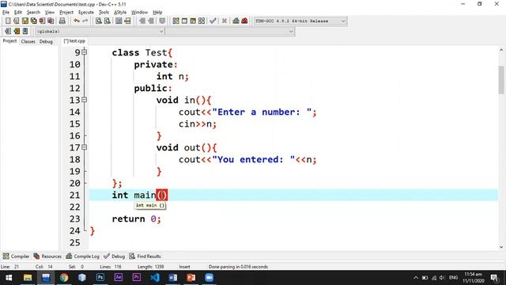Open the Tools menu
This screenshot has height=285, width=506.
tap(104, 13)
